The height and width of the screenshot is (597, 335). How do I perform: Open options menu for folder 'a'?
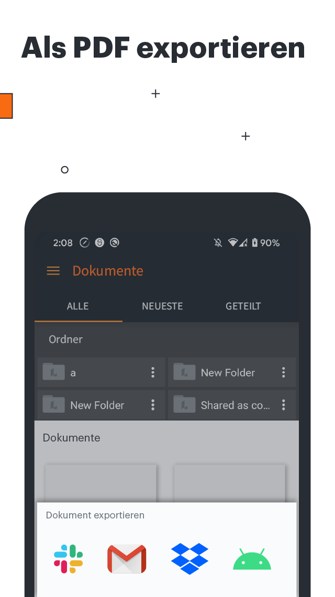tap(153, 372)
